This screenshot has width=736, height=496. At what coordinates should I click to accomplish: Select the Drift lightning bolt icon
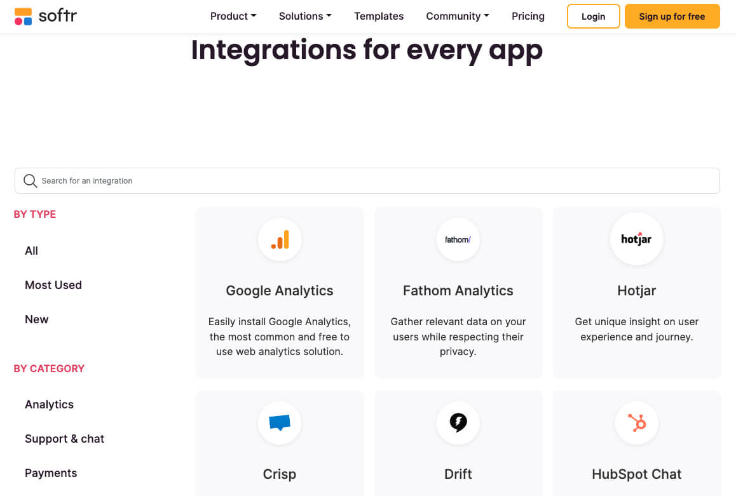pyautogui.click(x=458, y=423)
